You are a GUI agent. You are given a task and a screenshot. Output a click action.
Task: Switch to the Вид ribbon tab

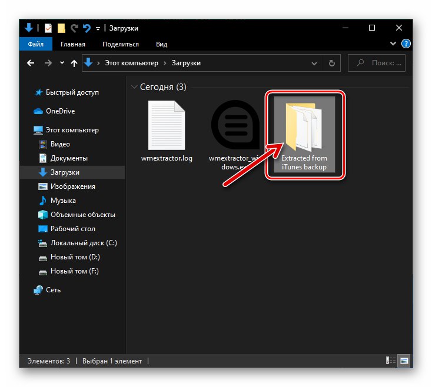pyautogui.click(x=161, y=44)
